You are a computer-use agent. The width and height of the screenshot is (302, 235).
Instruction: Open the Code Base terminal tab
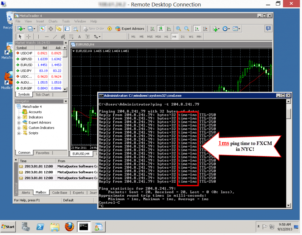point(60,193)
